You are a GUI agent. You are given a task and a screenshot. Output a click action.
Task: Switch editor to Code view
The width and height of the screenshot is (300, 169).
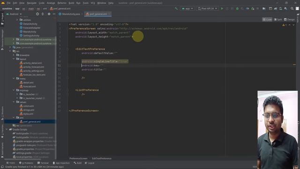click(x=267, y=19)
